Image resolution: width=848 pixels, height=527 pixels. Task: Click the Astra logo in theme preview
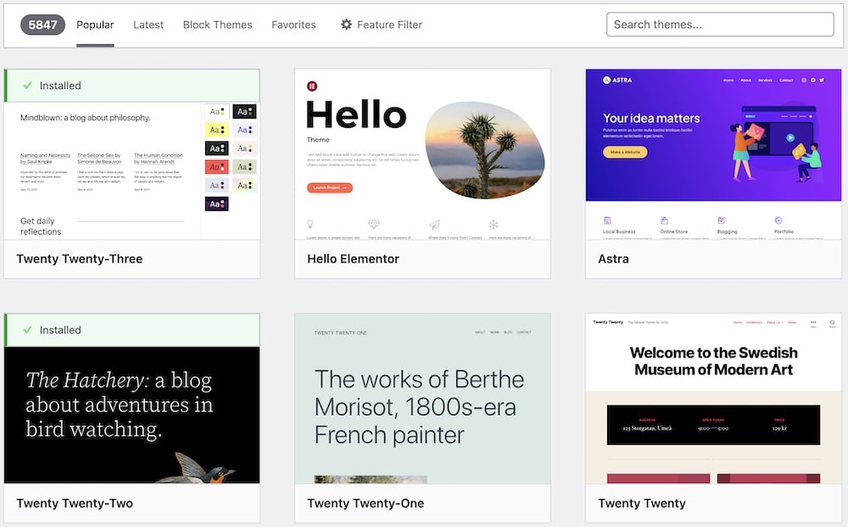617,80
